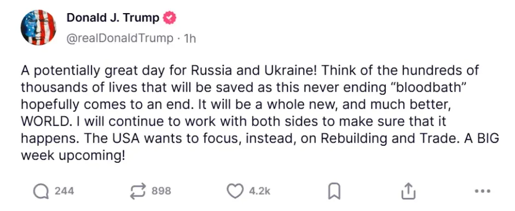
Task: View the 244 replies count
Action: pyautogui.click(x=64, y=191)
